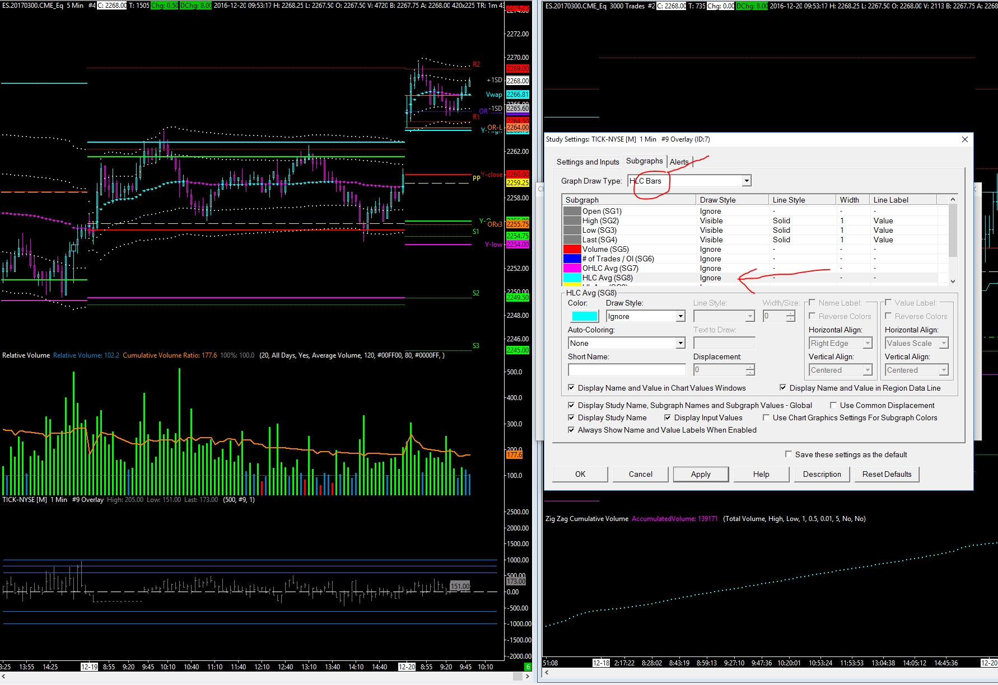Click the magenta OHLC Avg (SG7) color box
The height and width of the screenshot is (685, 998).
pos(572,269)
